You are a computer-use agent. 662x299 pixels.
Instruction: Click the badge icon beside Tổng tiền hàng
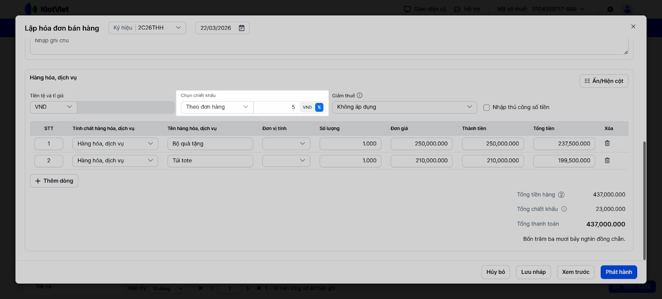pos(561,195)
